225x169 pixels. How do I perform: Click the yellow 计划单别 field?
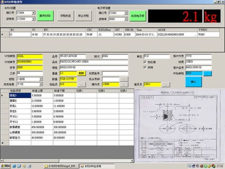pos(30,56)
